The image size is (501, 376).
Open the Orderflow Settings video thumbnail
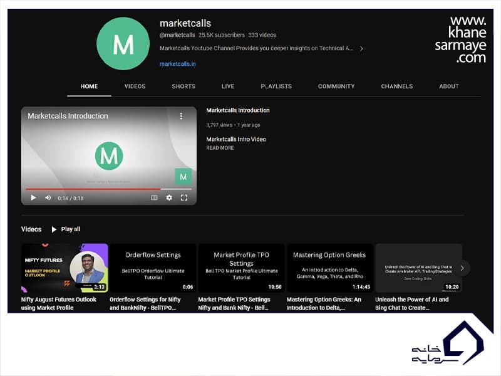[x=153, y=268]
